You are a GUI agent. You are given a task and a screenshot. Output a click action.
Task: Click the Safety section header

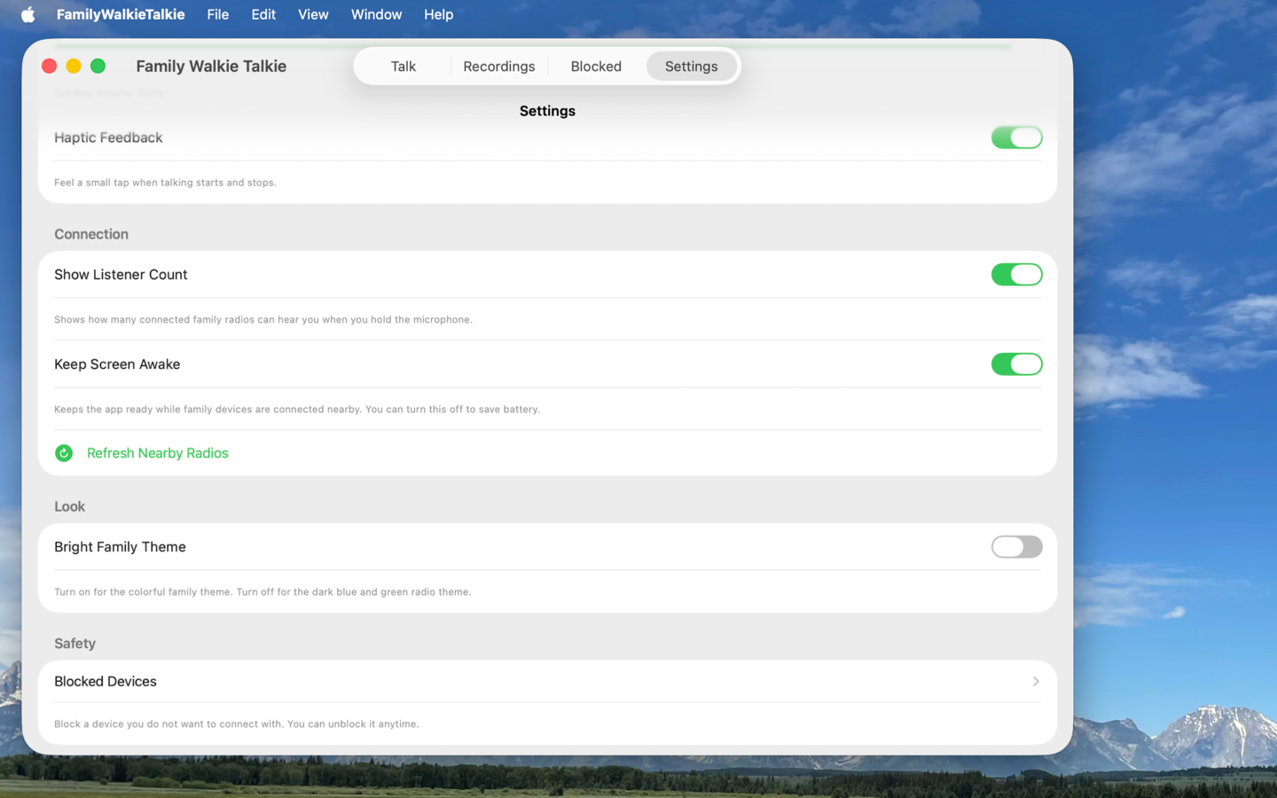click(x=75, y=644)
